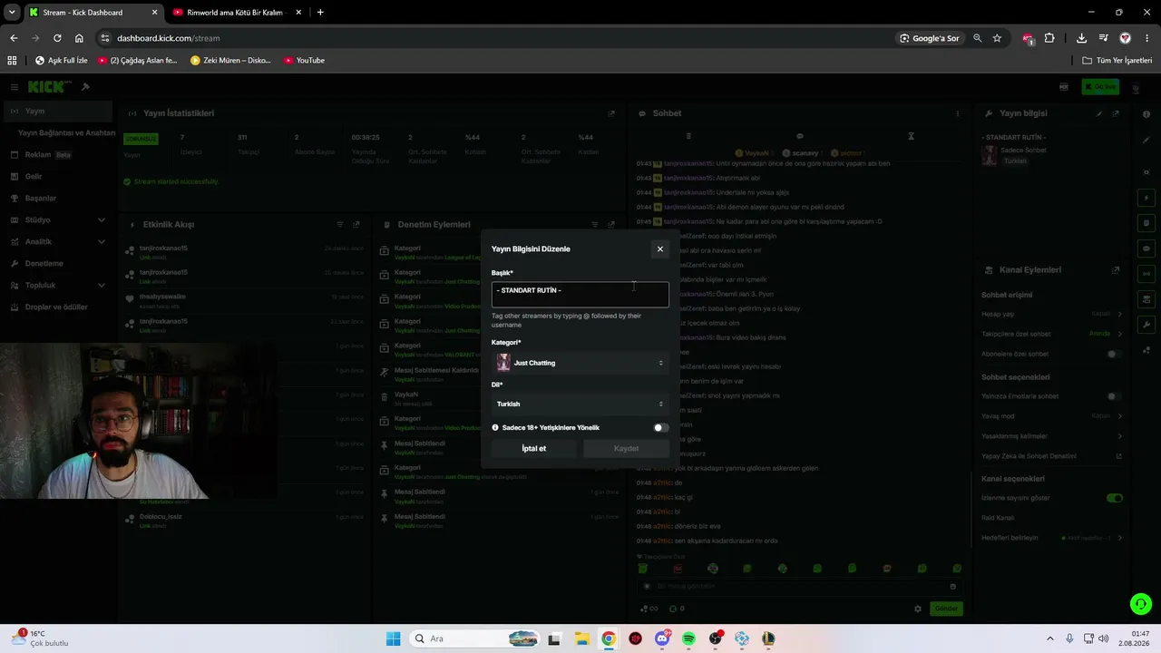Open Etkinlik Akışı filter icon

pyautogui.click(x=340, y=224)
